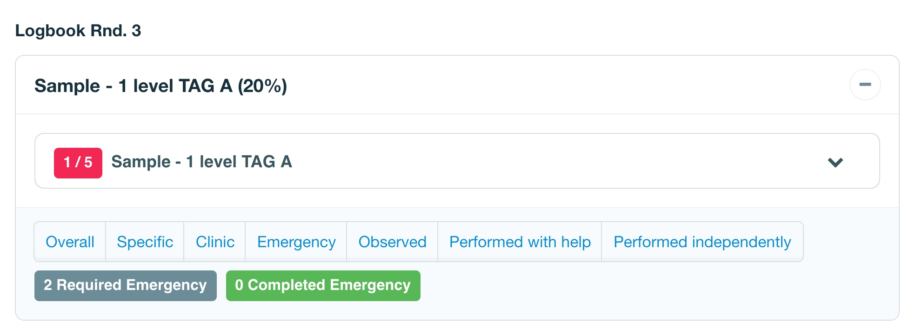909x329 pixels.
Task: Click the Logbook Rnd. 3 heading
Action: (78, 31)
